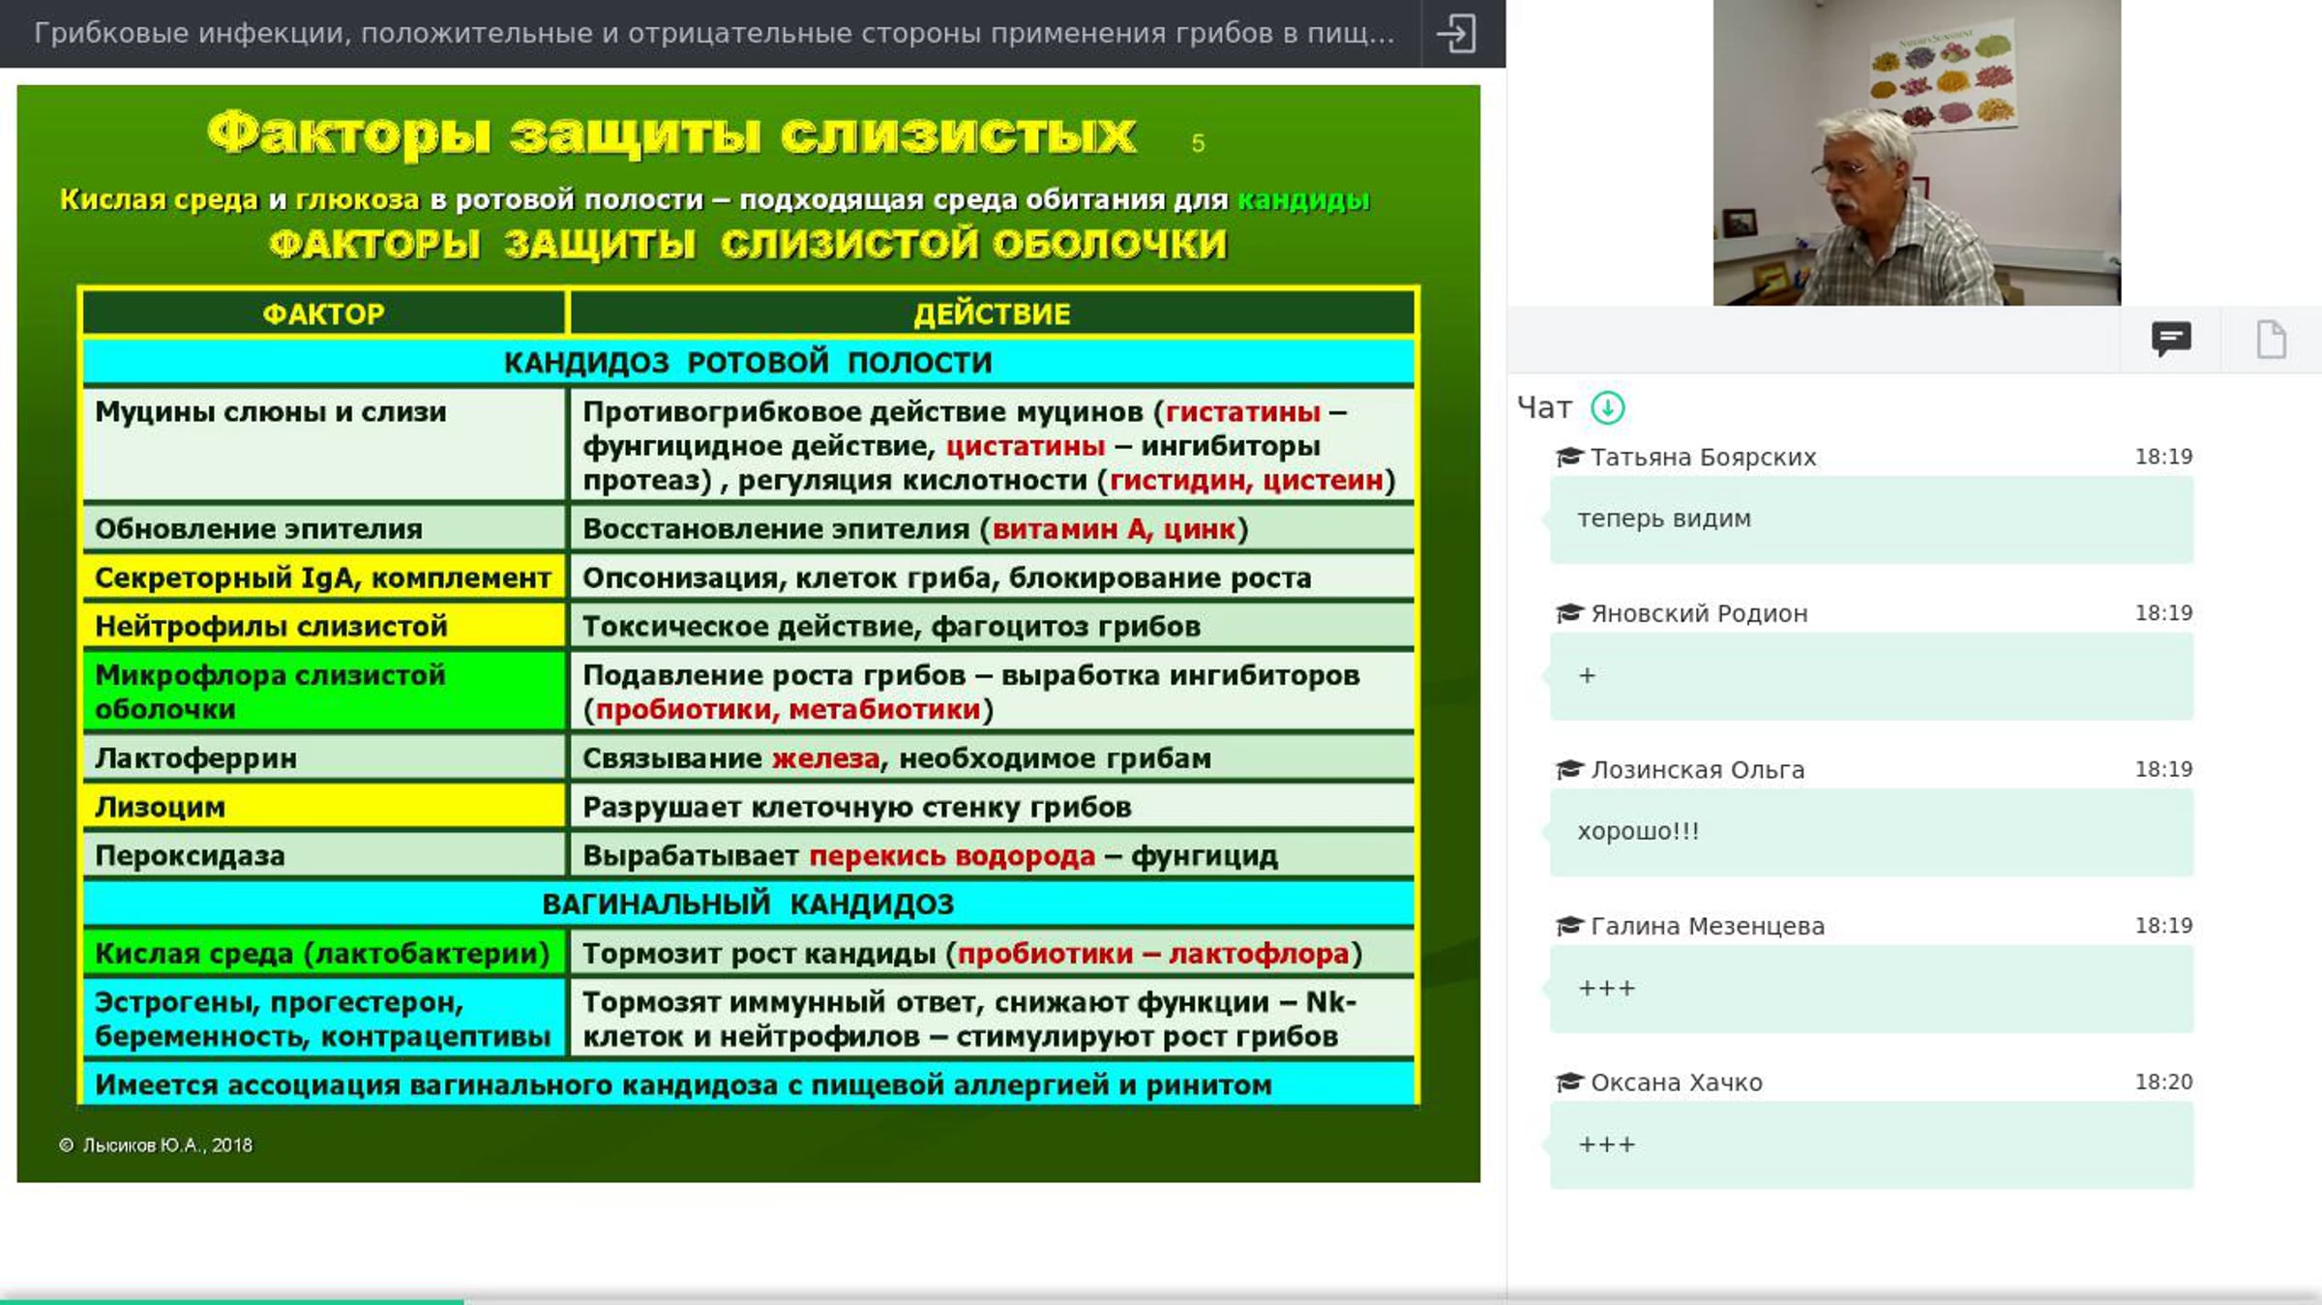Click the 'Пероксидаза' cell

pos(323,855)
